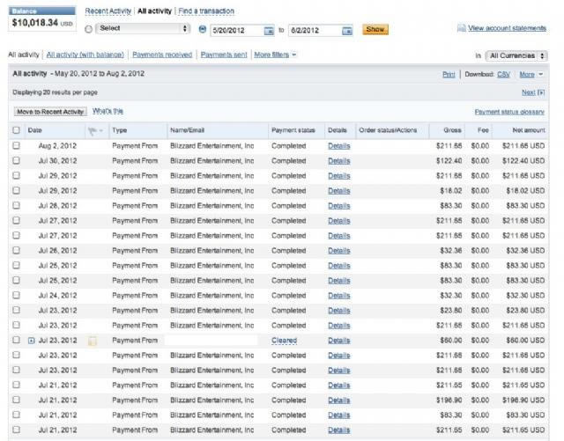
Task: Expand the Jul 23 Cleared transaction row
Action: click(x=32, y=340)
